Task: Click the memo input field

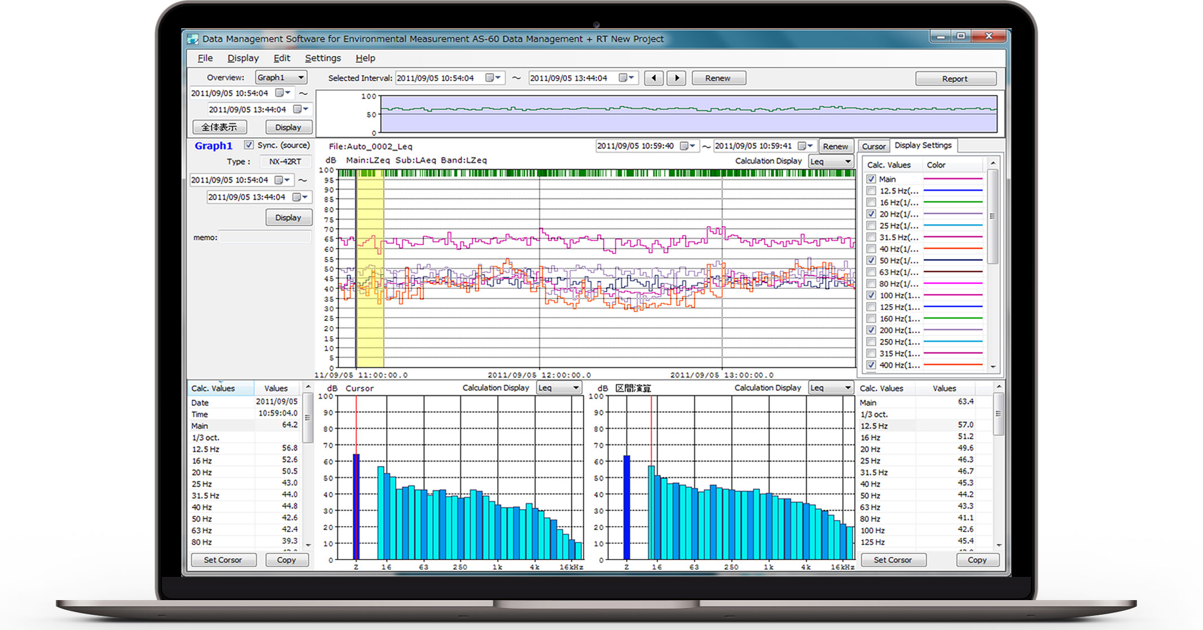Action: (265, 237)
